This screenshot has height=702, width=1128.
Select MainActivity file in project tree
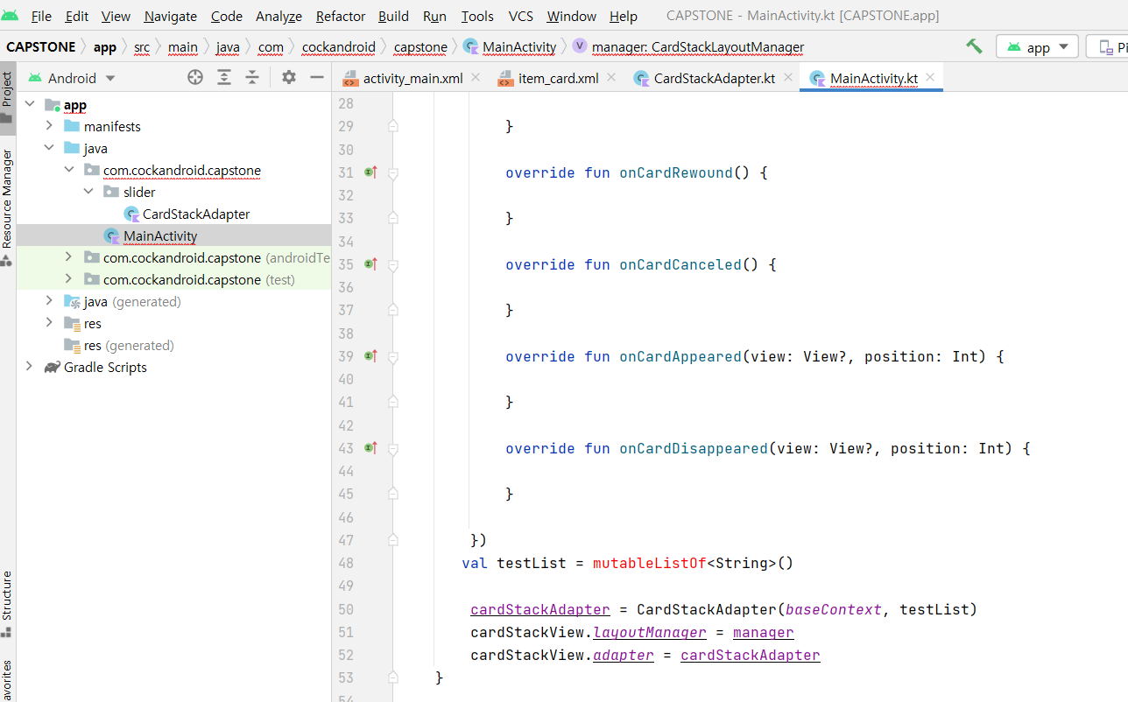pos(150,235)
